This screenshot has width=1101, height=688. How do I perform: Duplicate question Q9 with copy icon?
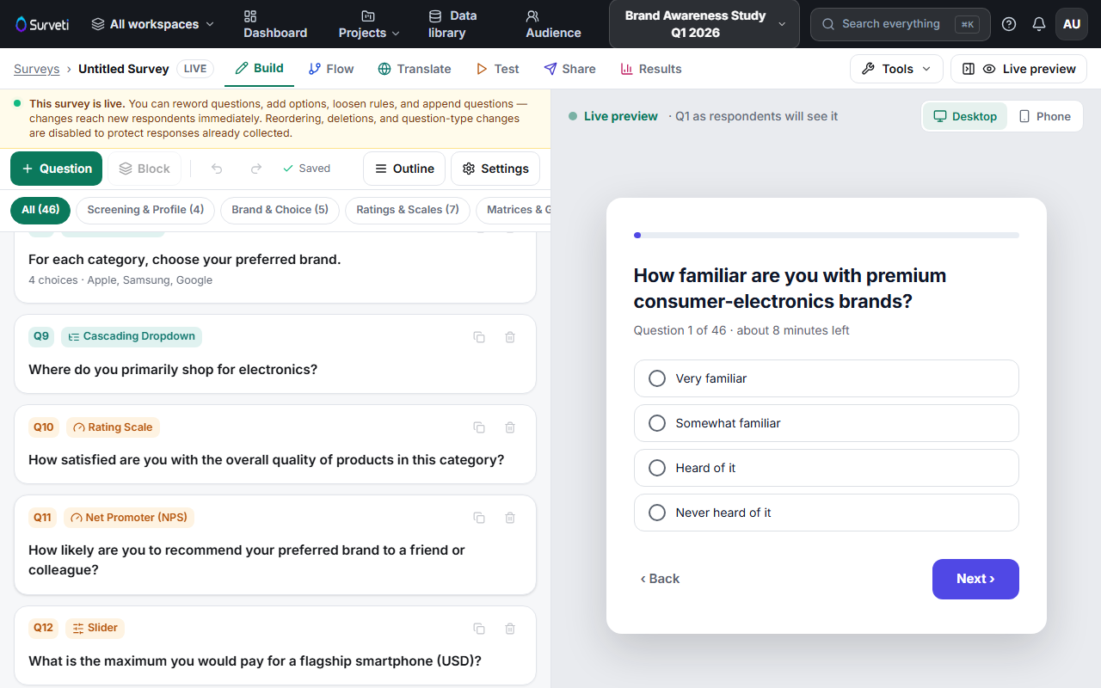coord(479,337)
